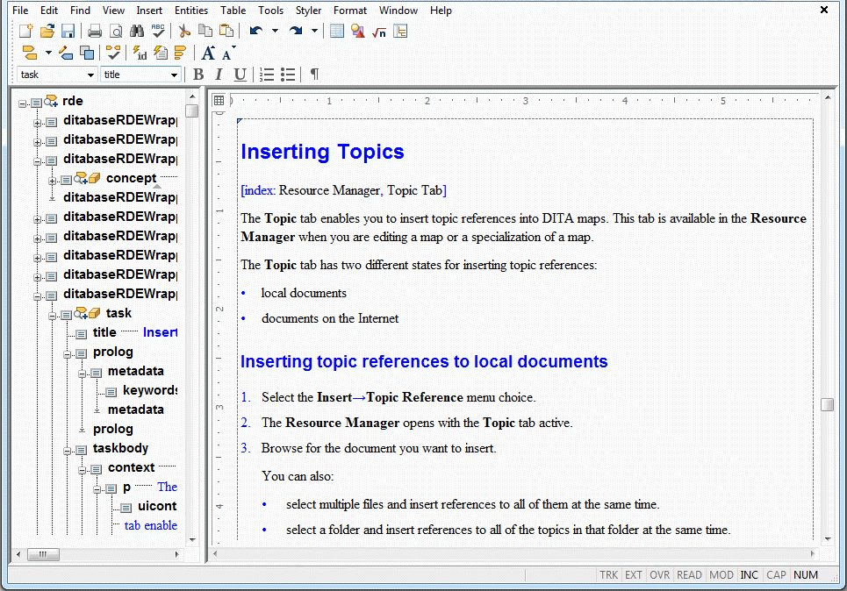Insert a table from the toolbar
The image size is (847, 591).
337,32
